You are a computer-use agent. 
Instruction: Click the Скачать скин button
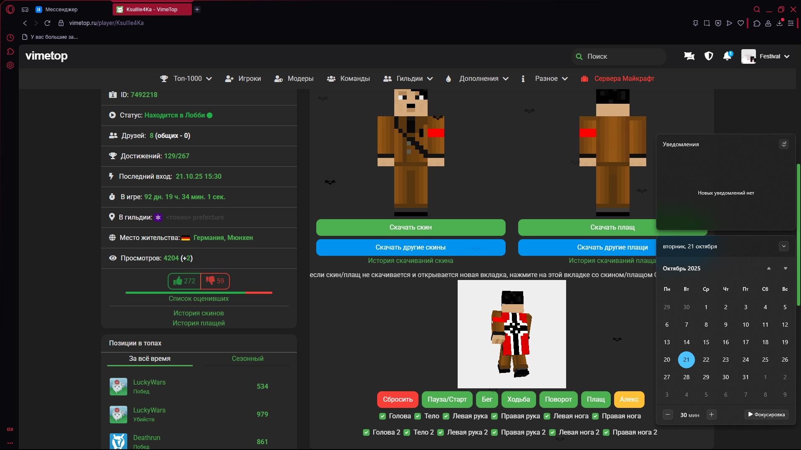(x=411, y=227)
